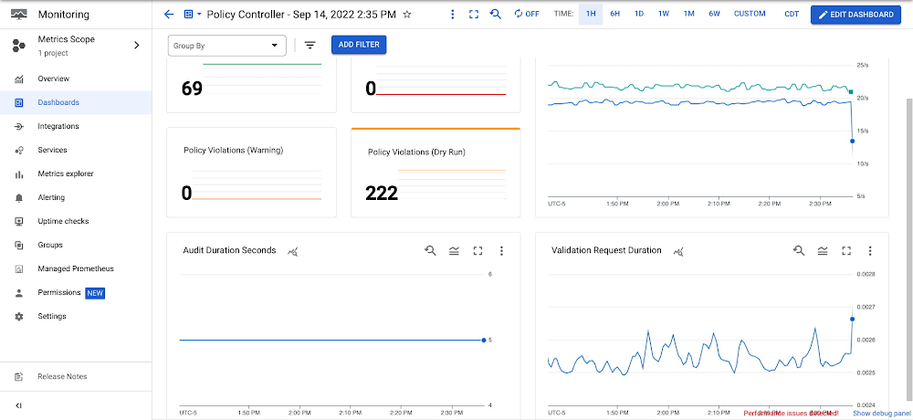Click the filter list icon beside Group By
The height and width of the screenshot is (420, 913).
coord(310,45)
